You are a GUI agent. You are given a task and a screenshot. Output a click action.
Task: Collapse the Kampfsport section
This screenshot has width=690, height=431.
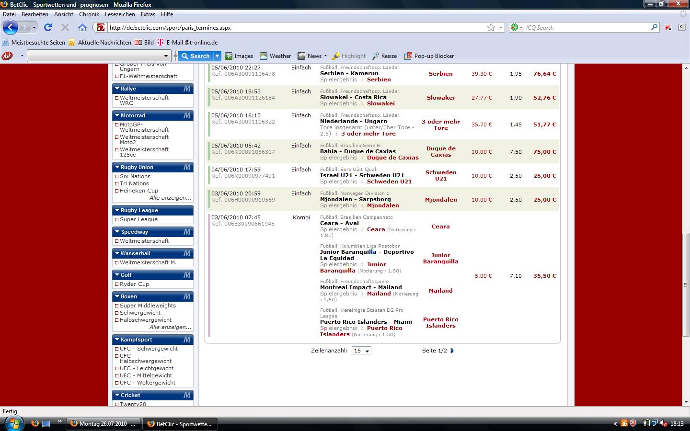pyautogui.click(x=117, y=340)
